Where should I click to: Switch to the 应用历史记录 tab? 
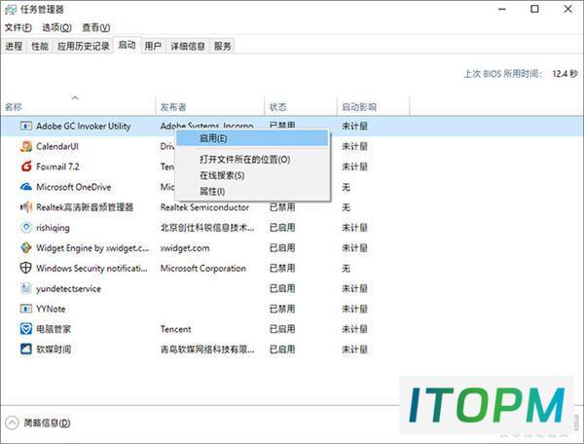84,46
